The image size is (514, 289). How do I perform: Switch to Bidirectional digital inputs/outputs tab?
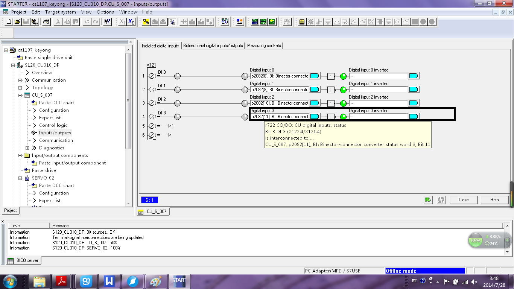(x=213, y=46)
